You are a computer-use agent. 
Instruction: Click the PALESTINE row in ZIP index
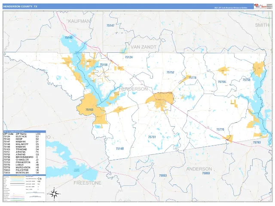(x=24, y=170)
